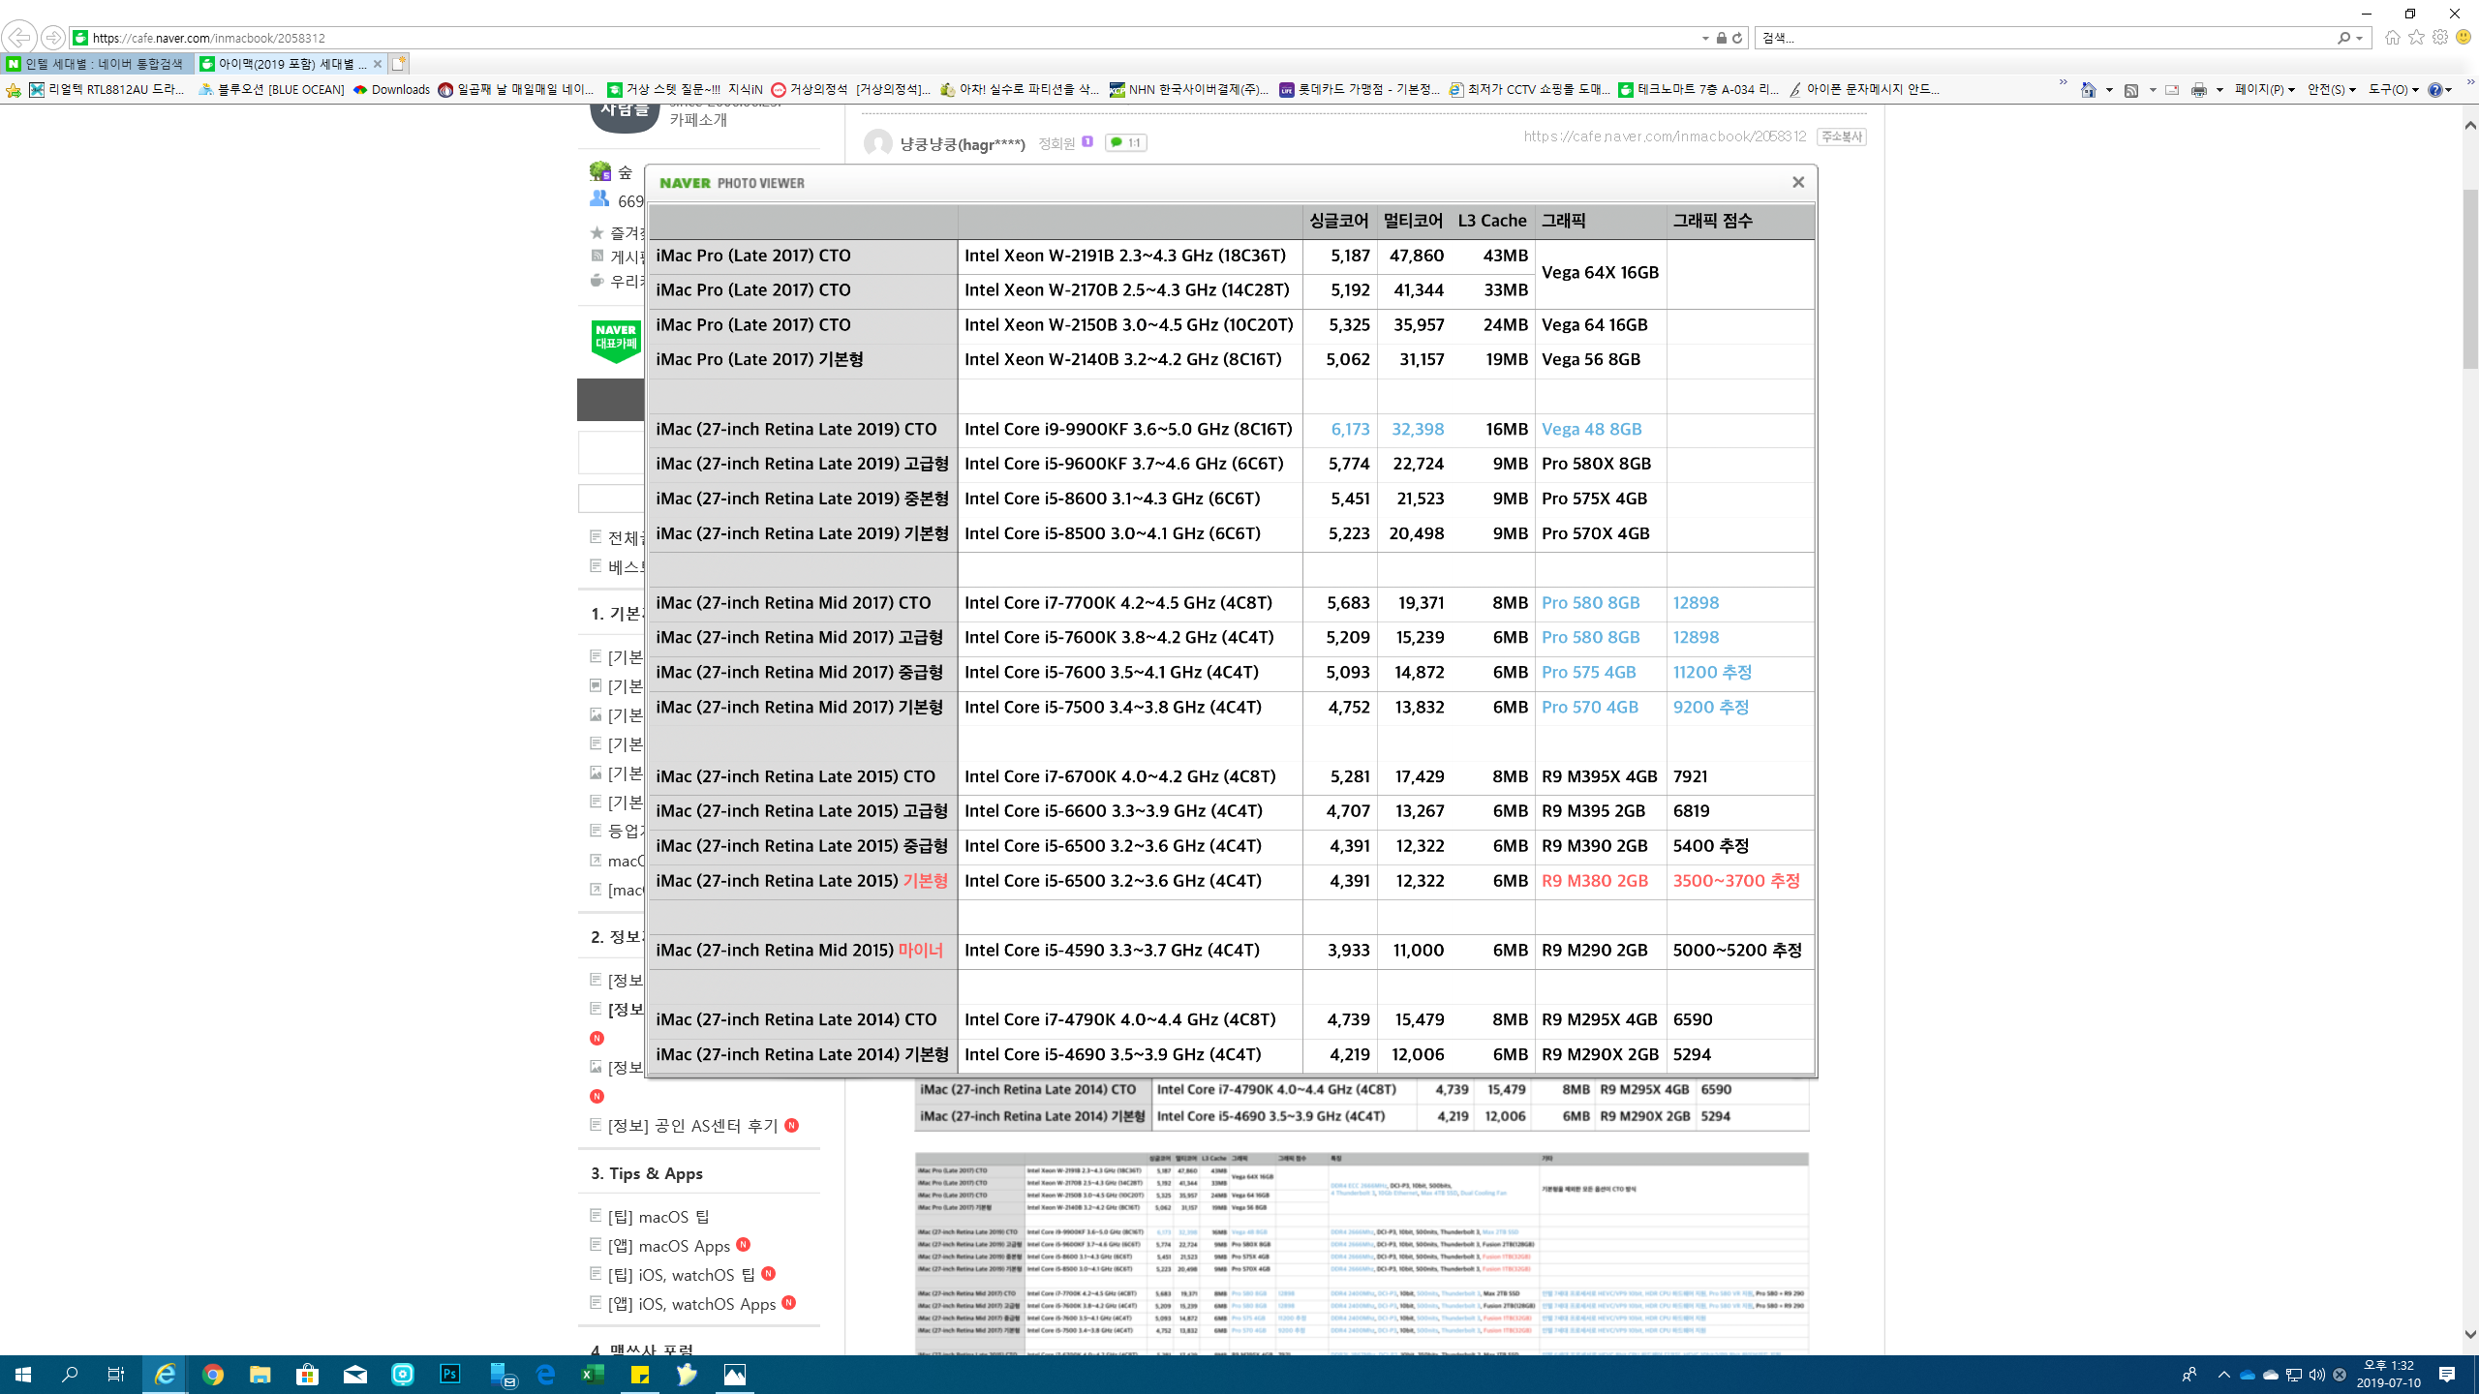Open the 안전(S) dropdown menu
Image resolution: width=2479 pixels, height=1394 pixels.
[x=2331, y=89]
